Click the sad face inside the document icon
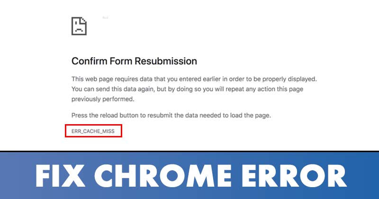The width and height of the screenshot is (379, 199). 78,27
